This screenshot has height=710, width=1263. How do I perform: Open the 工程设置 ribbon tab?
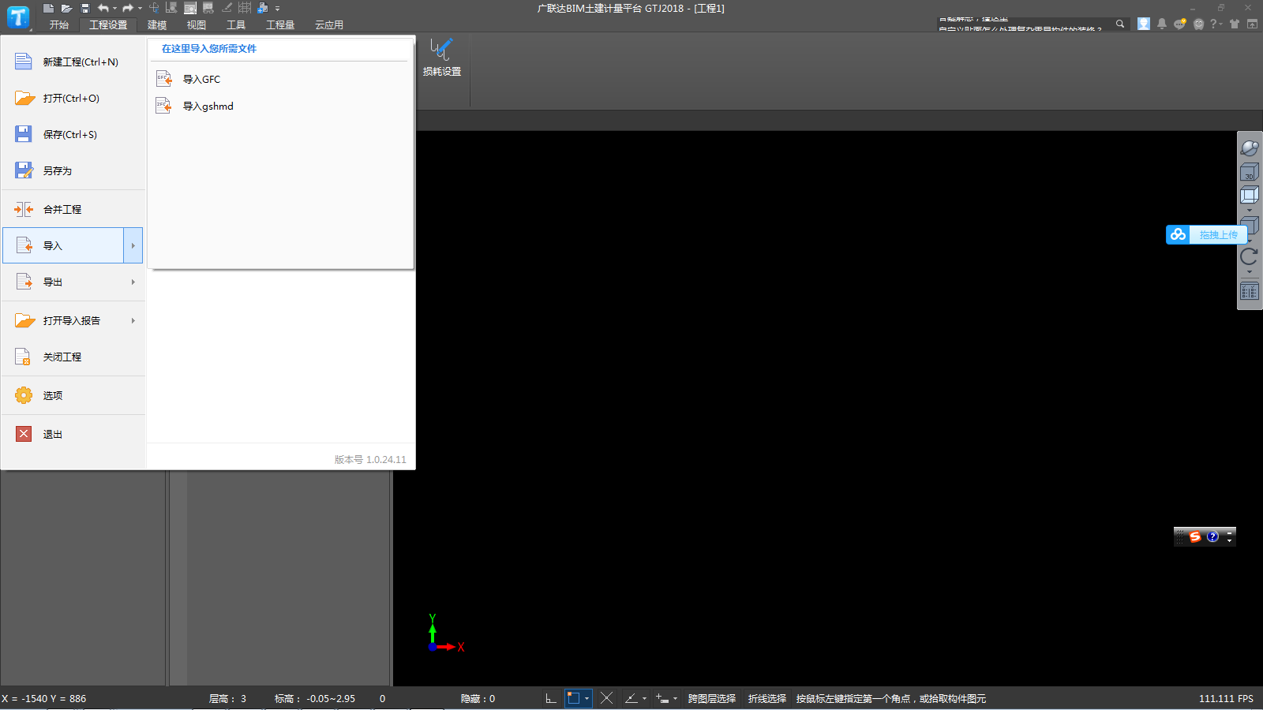[108, 25]
